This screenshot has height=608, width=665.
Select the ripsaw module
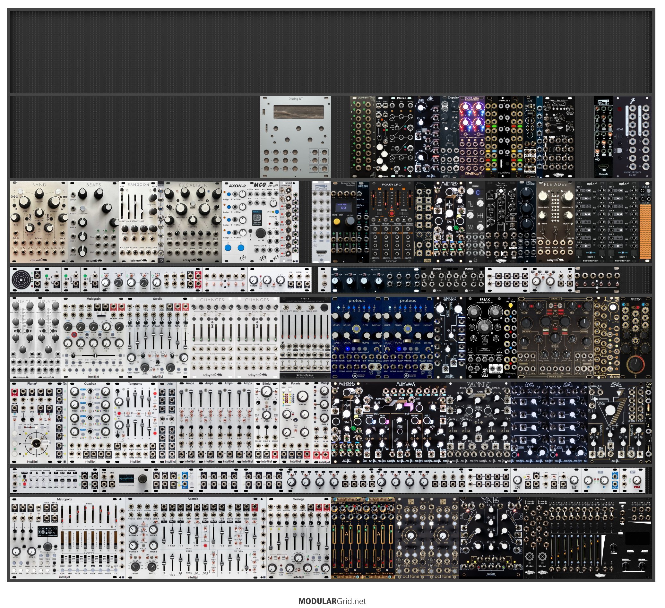475,222
